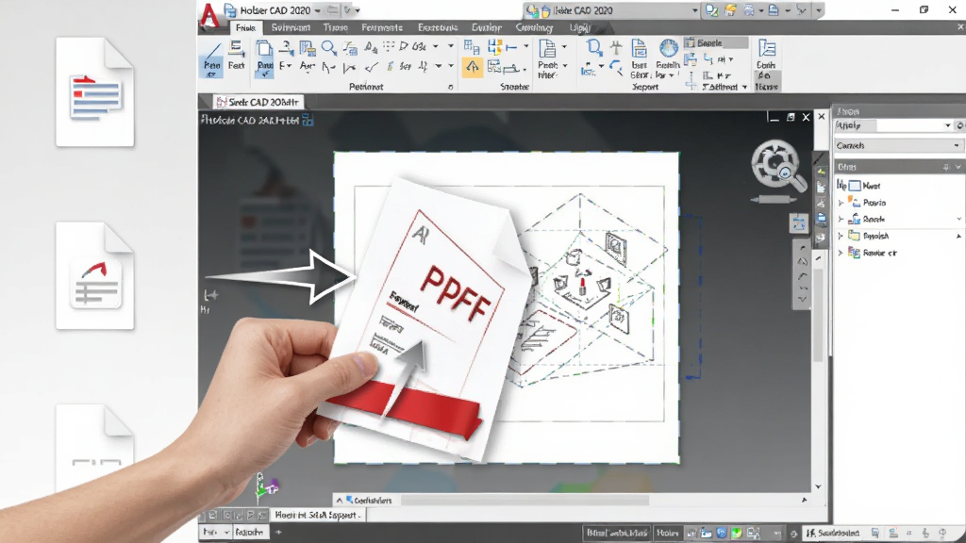The width and height of the screenshot is (966, 543).
Task: Toggle the Sasdodaed status bar button
Action: (834, 533)
